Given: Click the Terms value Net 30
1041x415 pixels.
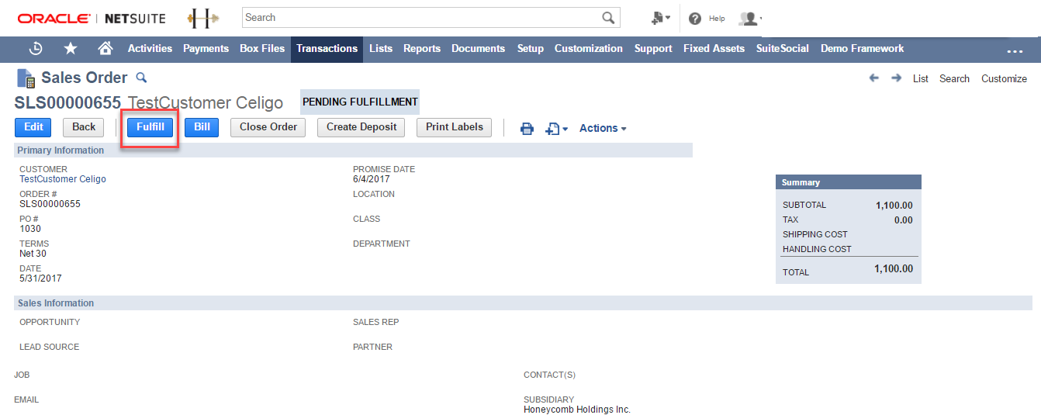Looking at the screenshot, I should click(x=33, y=254).
